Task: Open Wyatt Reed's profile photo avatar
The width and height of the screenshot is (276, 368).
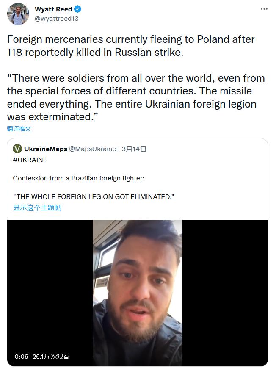Action: click(x=18, y=14)
